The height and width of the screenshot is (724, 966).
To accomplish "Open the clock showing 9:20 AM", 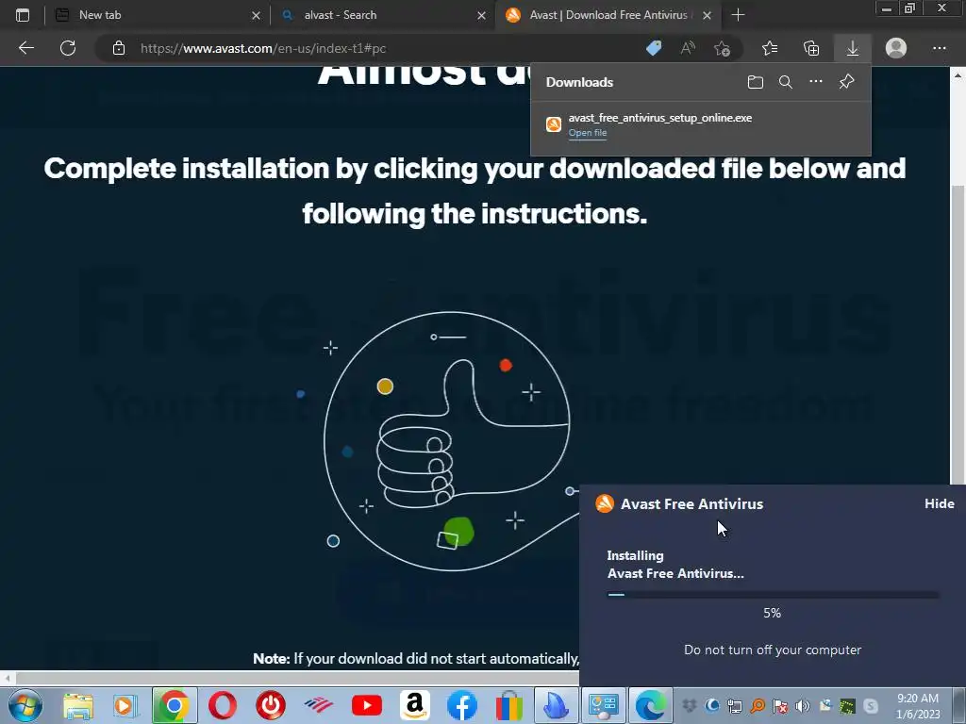I will [918, 705].
